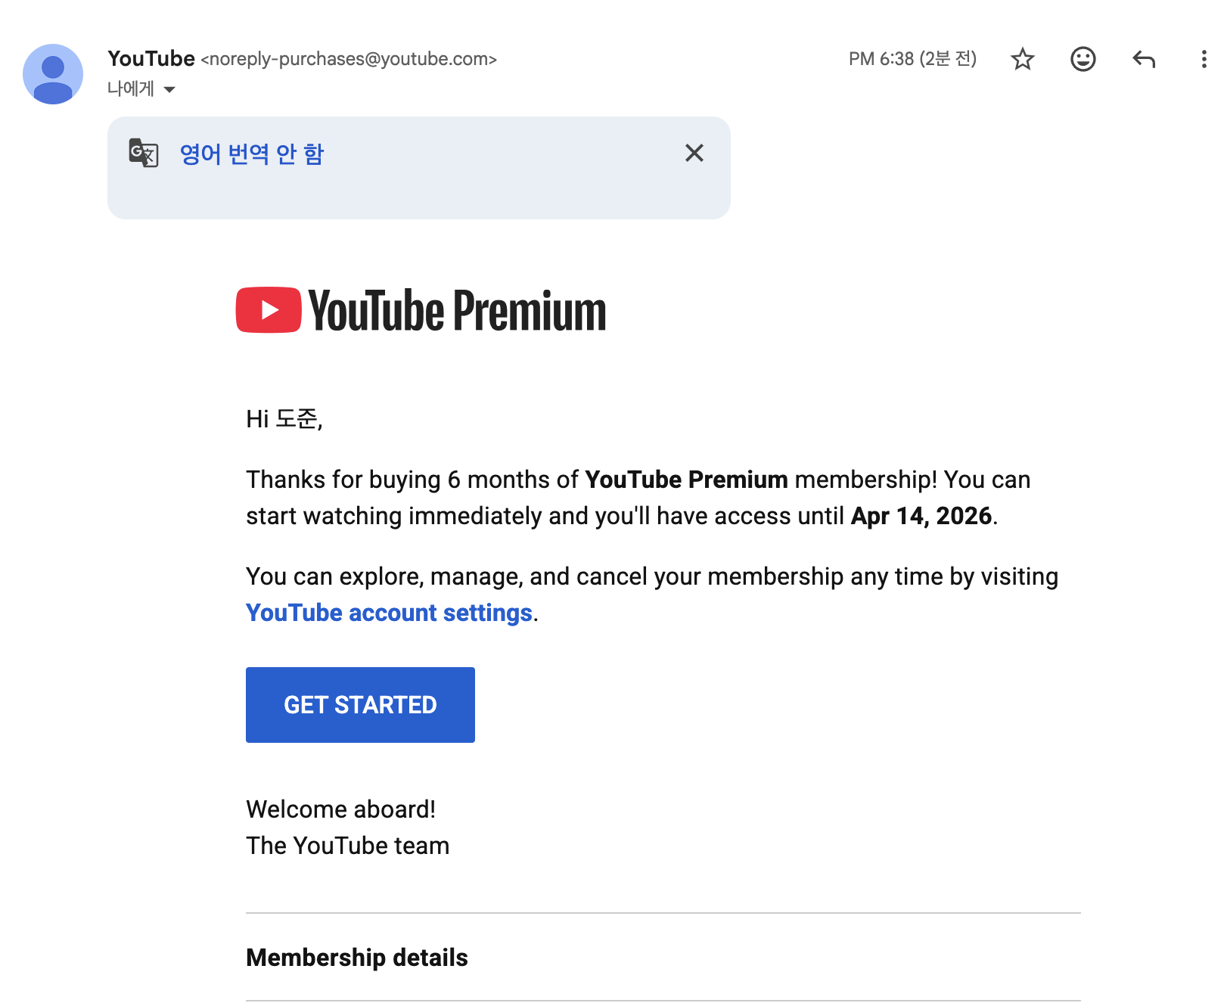
Task: Click the sender's profile avatar
Action: [53, 74]
